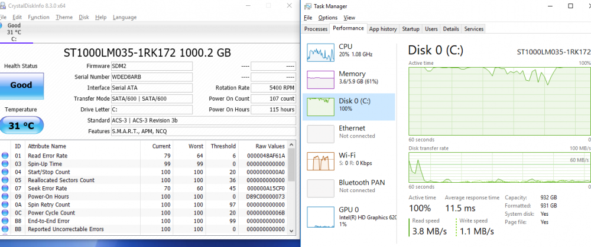Select the Ethernet graph thumbnail
This screenshot has width=591, height=247.
coord(320,134)
